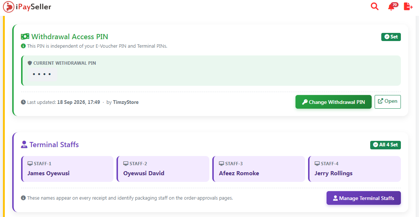Select the James Oyewusi staff card

click(67, 169)
